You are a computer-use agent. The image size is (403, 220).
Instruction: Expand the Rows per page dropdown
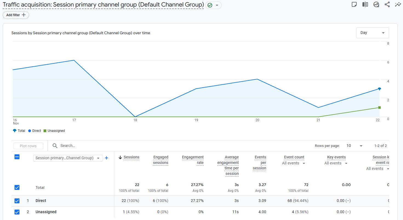coord(353,146)
